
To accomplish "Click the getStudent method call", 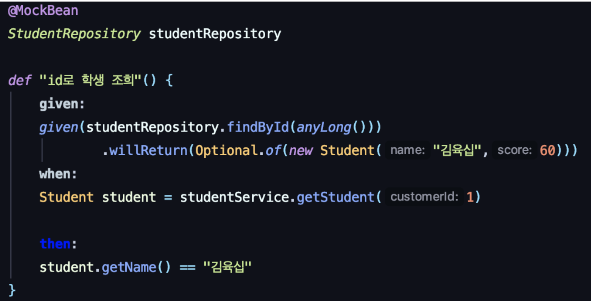I will (335, 197).
